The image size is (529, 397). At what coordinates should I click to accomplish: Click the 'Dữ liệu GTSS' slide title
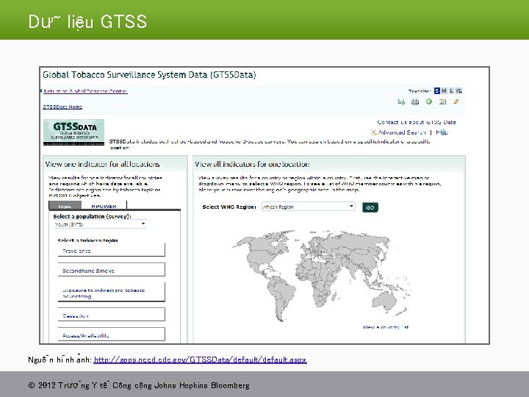point(87,21)
